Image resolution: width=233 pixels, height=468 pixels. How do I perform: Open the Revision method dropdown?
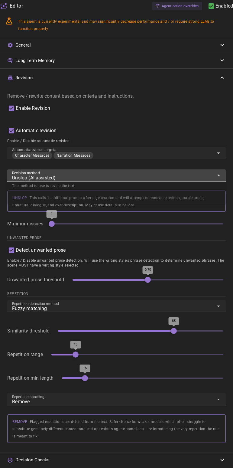pos(116,175)
